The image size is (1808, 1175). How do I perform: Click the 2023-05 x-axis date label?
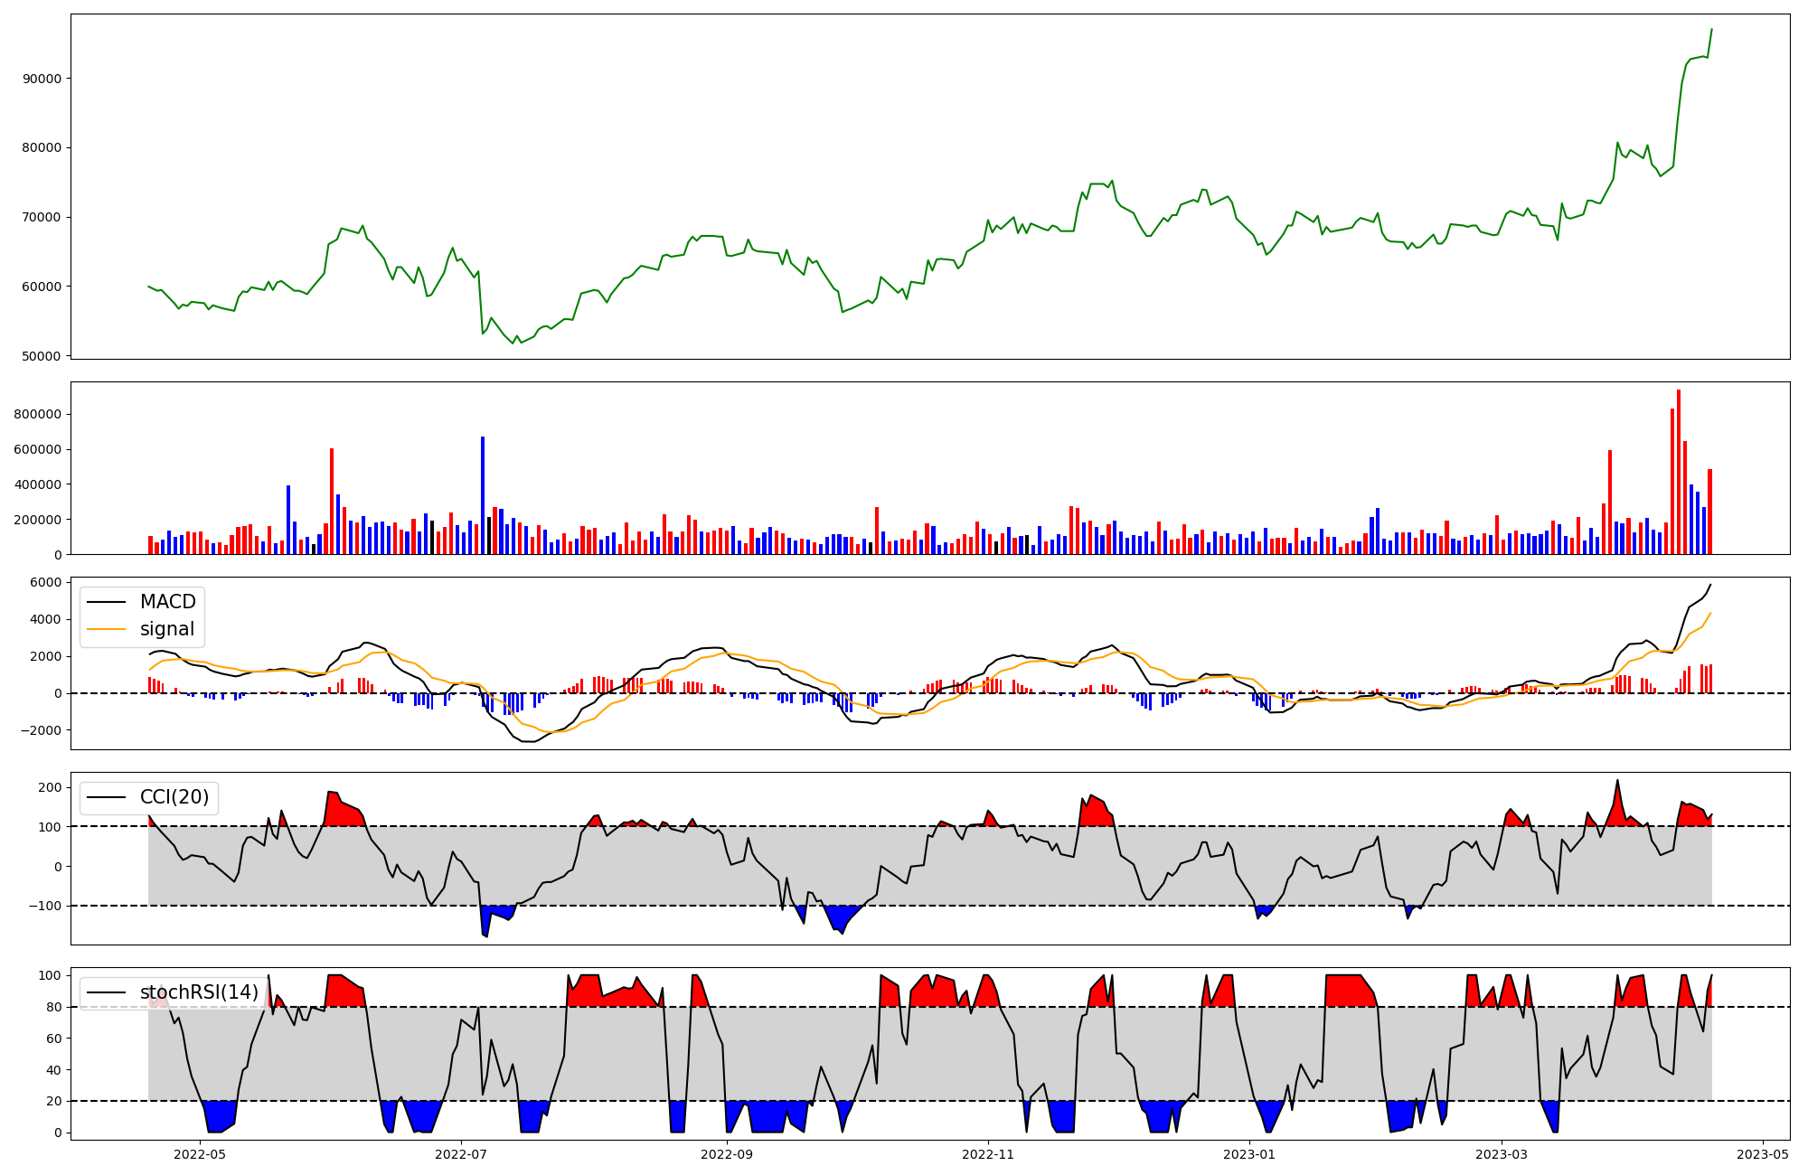click(x=1763, y=1154)
